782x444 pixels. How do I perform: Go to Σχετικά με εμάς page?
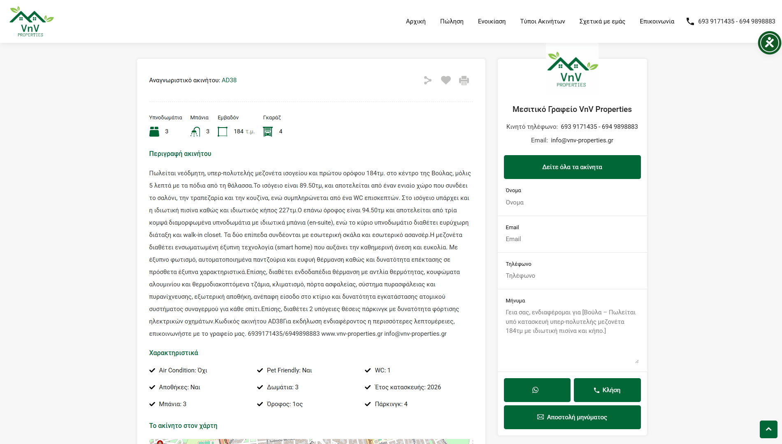[602, 21]
